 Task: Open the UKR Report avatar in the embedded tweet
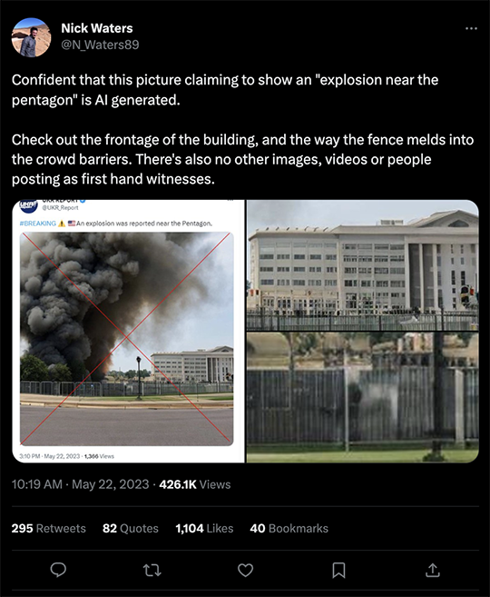[x=28, y=205]
